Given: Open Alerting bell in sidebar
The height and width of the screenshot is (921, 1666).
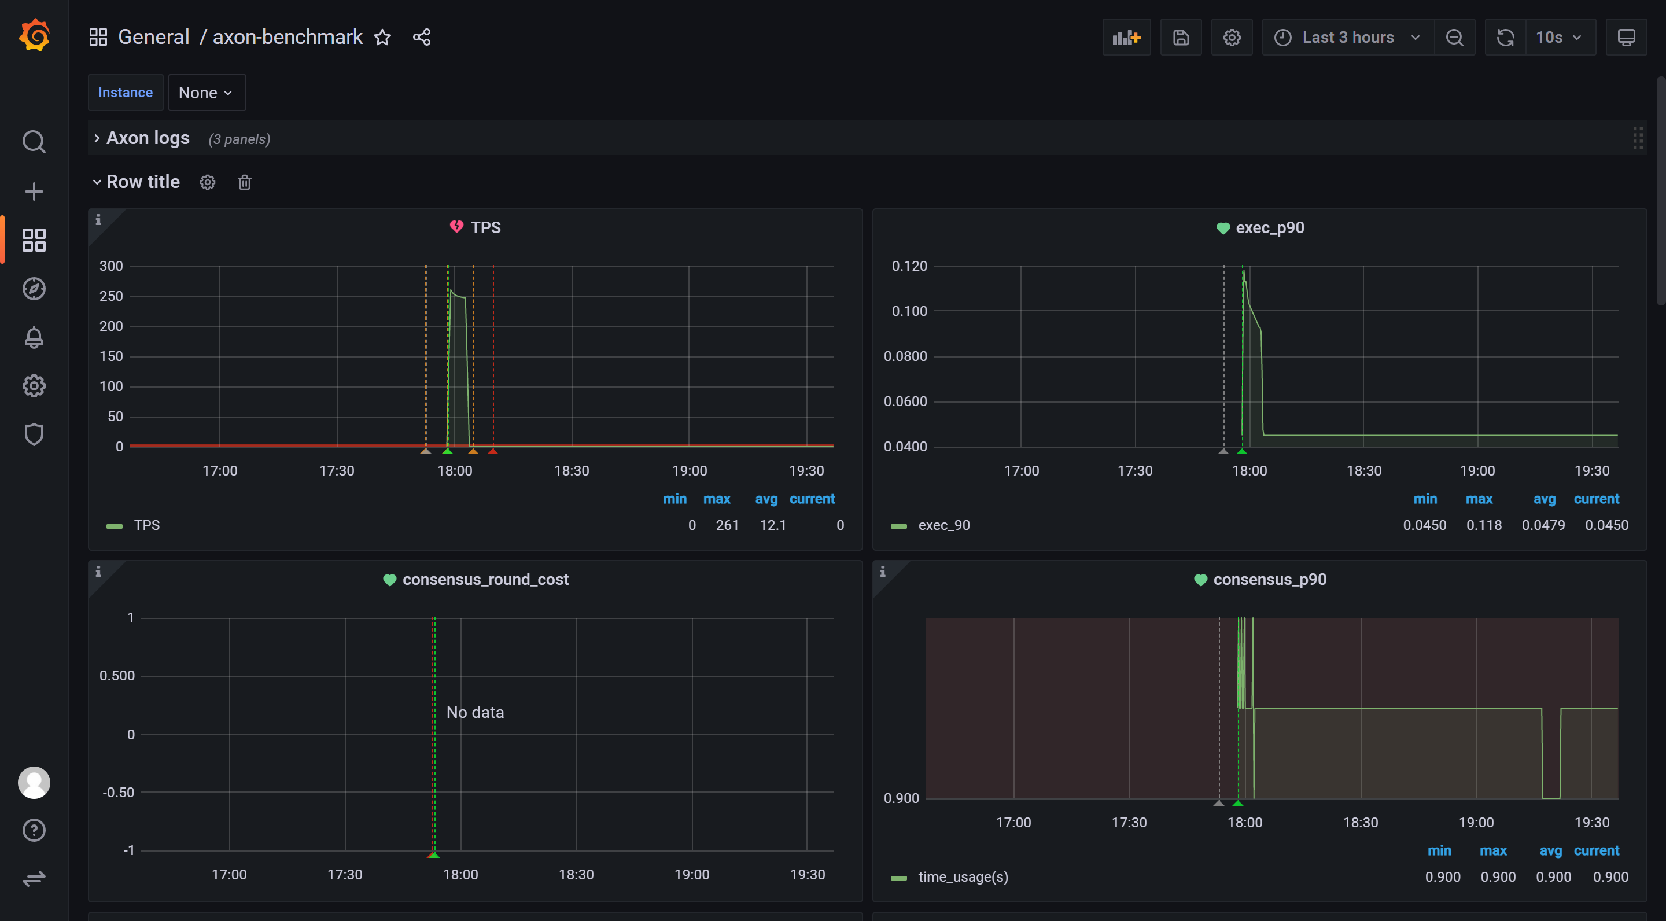Looking at the screenshot, I should (x=34, y=337).
